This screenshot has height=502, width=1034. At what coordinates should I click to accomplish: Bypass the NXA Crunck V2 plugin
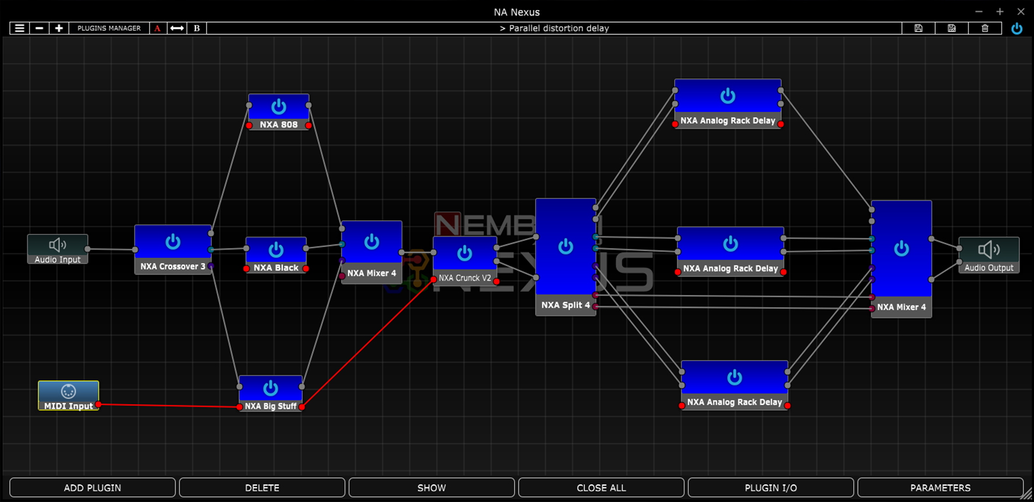[464, 253]
